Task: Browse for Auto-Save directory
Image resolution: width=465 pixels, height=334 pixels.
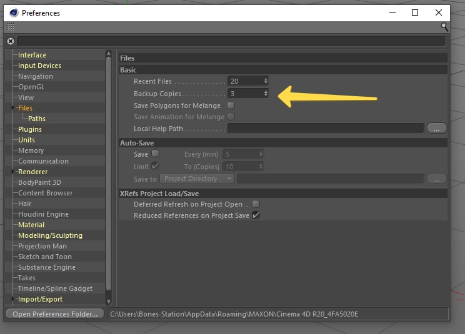Action: (x=436, y=179)
